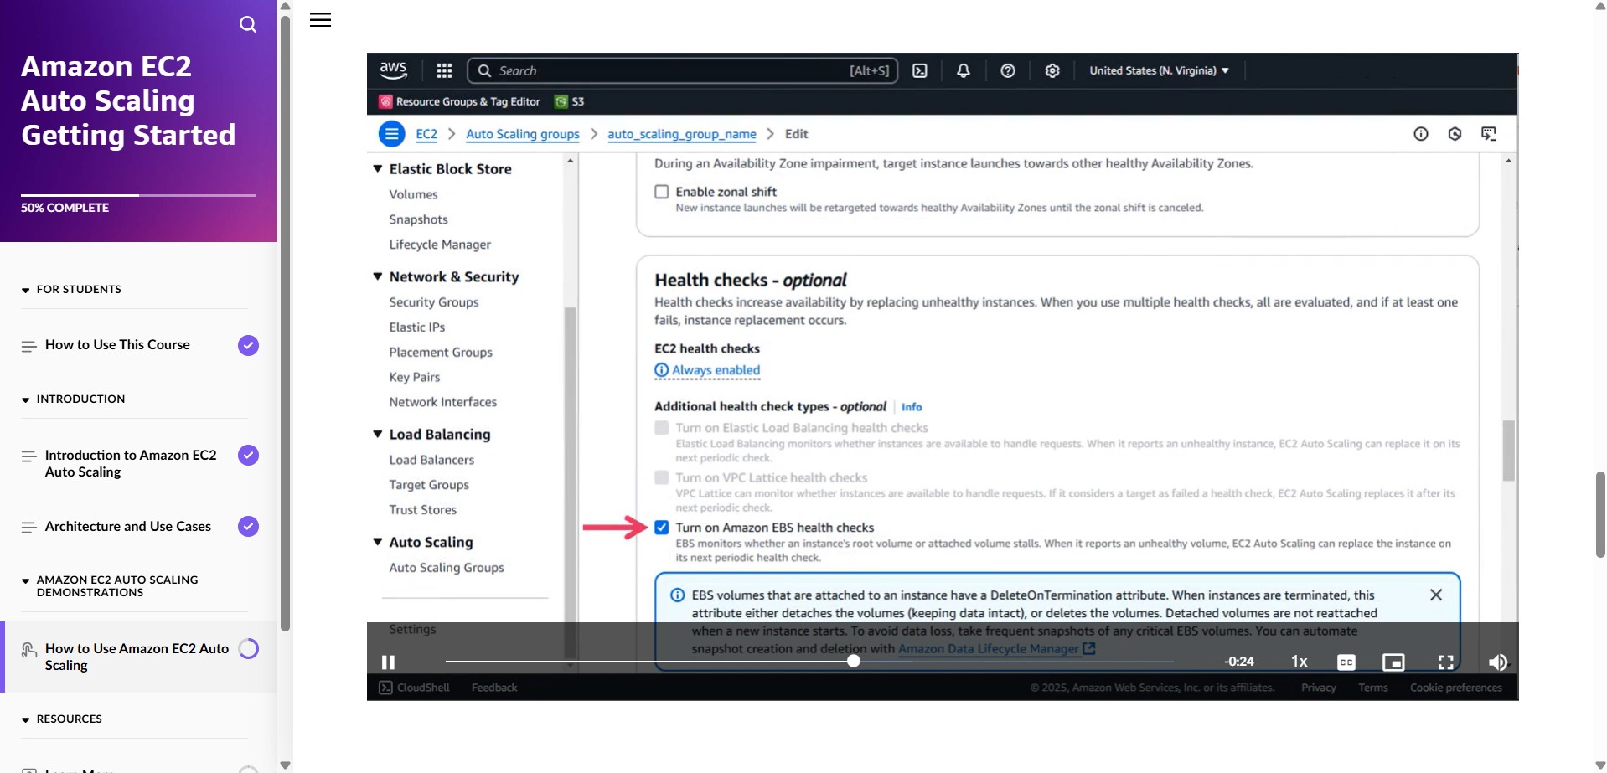Screen dimensions: 1607x773
Task: Click the hexagon clock icon in breadcrumb bar
Action: pyautogui.click(x=1455, y=134)
